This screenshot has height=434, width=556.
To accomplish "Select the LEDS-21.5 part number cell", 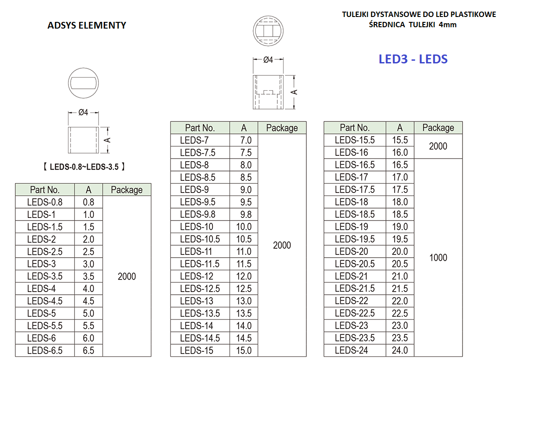I will click(355, 289).
